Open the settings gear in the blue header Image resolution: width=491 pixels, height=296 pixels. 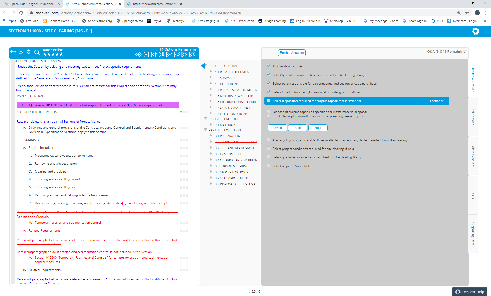(476, 31)
